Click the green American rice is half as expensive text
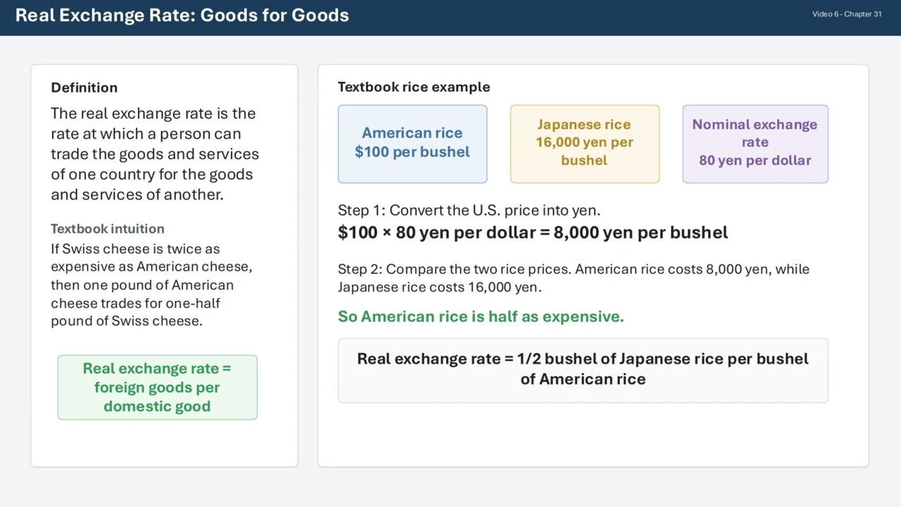Viewport: 901px width, 507px height. (481, 316)
